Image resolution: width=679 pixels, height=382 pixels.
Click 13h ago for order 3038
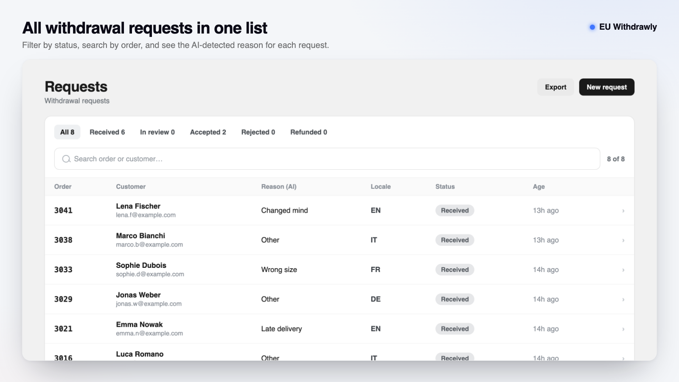pyautogui.click(x=546, y=240)
